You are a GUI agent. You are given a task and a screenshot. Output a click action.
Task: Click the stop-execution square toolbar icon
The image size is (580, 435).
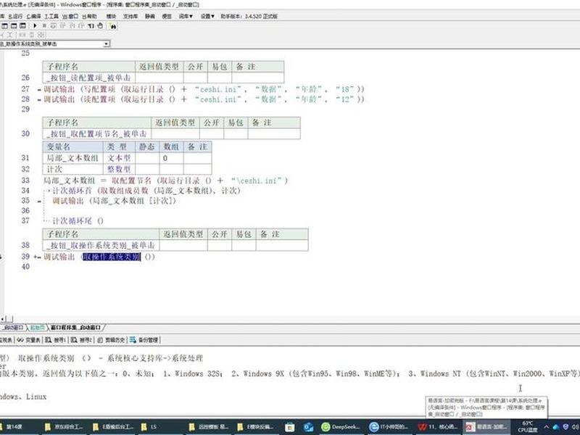click(x=44, y=26)
